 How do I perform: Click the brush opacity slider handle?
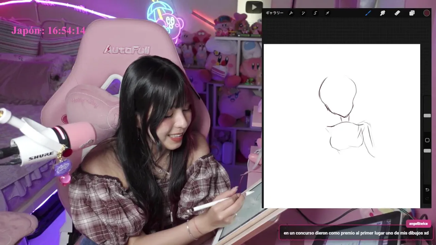pyautogui.click(x=427, y=150)
